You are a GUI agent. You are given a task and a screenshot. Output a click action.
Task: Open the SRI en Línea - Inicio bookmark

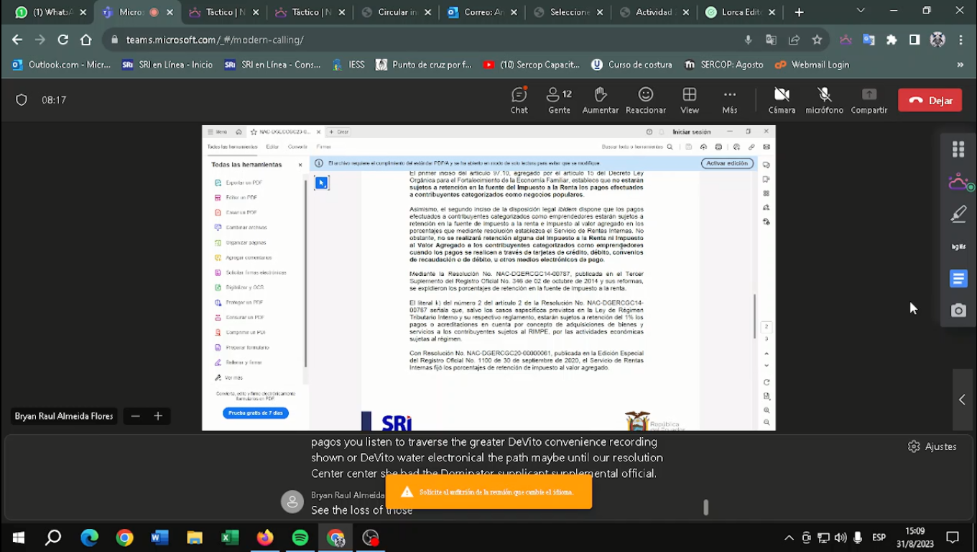(x=167, y=65)
